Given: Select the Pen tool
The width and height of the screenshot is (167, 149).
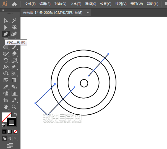Looking at the screenshot, I should click(6, 34).
